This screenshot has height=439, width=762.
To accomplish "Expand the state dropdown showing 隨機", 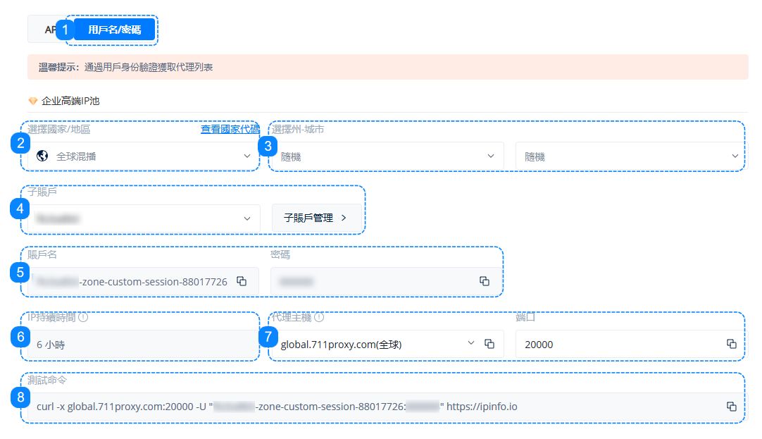I will 387,156.
